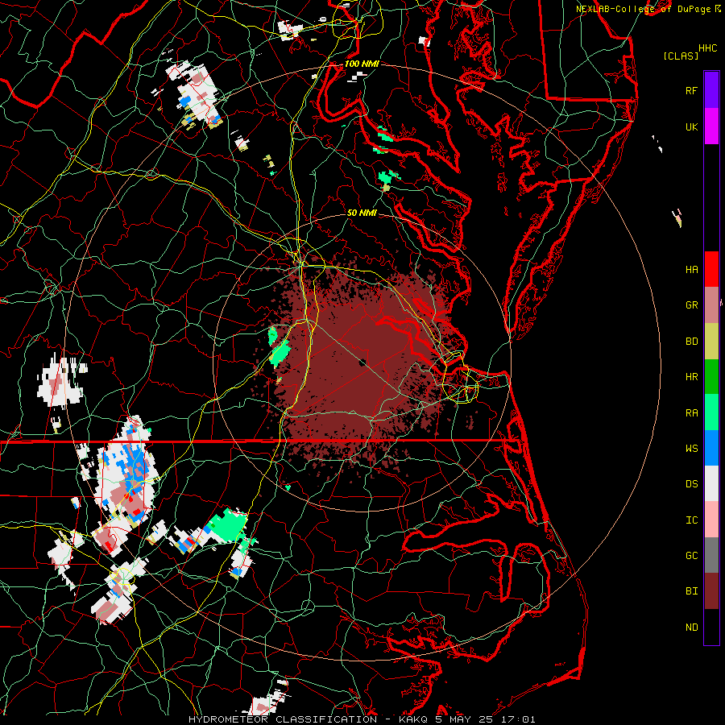Click the BI dark red legend swatch
This screenshot has width=725, height=725.
point(711,591)
